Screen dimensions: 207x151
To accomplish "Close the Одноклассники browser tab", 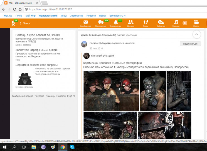I will (x=37, y=3).
